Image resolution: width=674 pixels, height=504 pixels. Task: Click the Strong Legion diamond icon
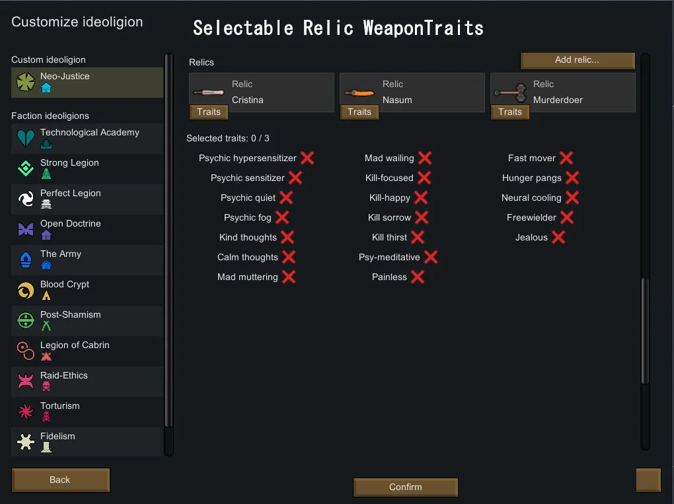tap(26, 168)
